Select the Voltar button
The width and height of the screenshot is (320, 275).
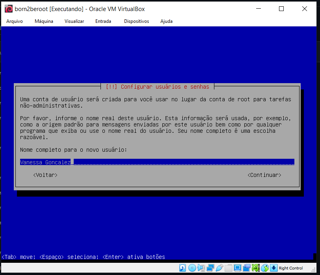45,175
